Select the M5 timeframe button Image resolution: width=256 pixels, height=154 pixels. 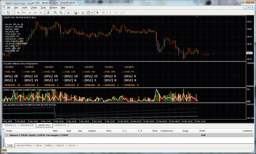(18, 13)
